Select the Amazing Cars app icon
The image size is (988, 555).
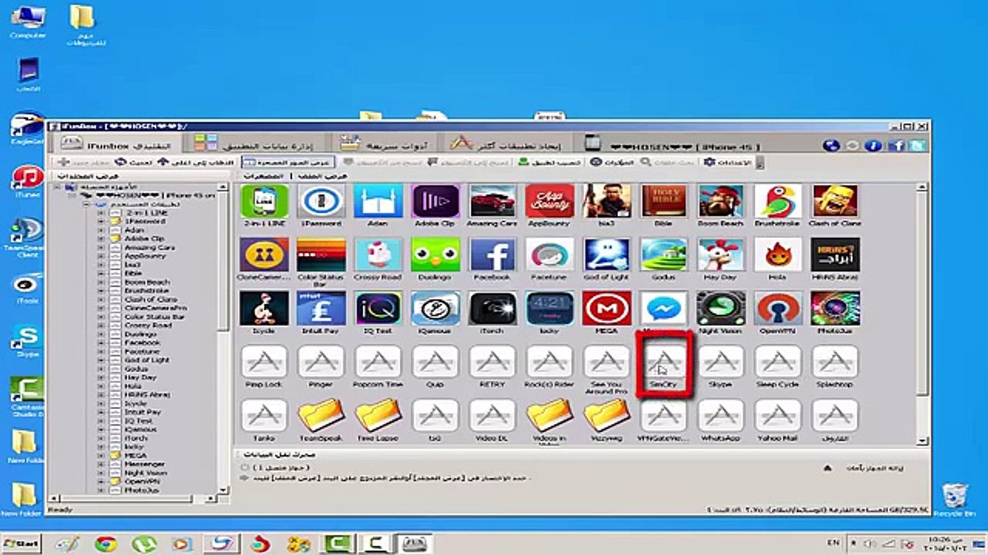coord(492,201)
